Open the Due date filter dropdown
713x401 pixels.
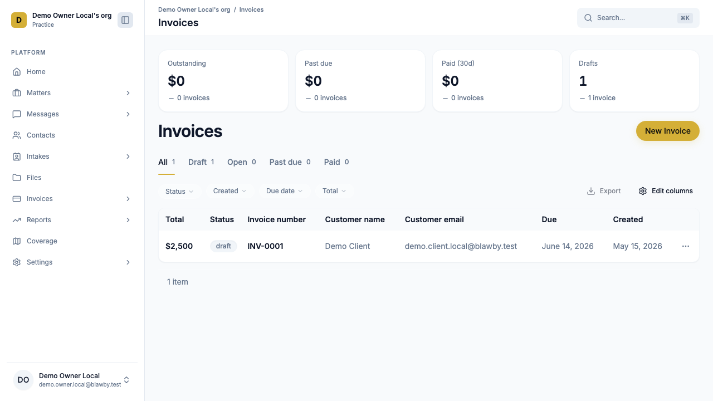(x=284, y=191)
